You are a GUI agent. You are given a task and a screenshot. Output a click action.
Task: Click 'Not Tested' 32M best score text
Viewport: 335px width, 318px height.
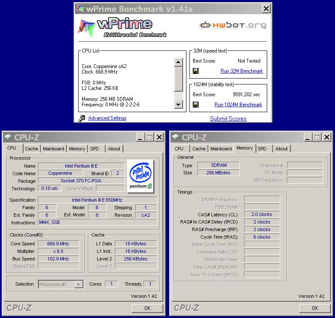coord(249,61)
